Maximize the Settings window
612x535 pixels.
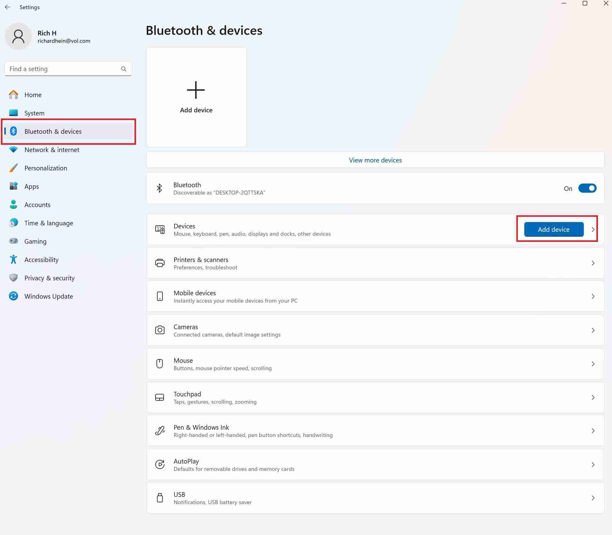tap(585, 3)
